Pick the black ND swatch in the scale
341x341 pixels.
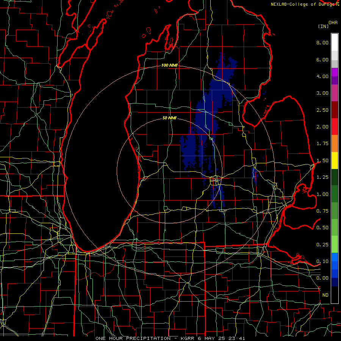click(x=335, y=295)
